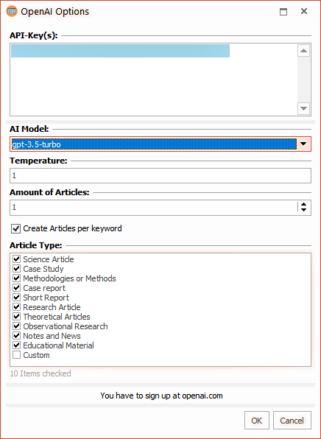Image resolution: width=321 pixels, height=439 pixels.
Task: Disable Methodologies or Methods article type
Action: pos(16,278)
